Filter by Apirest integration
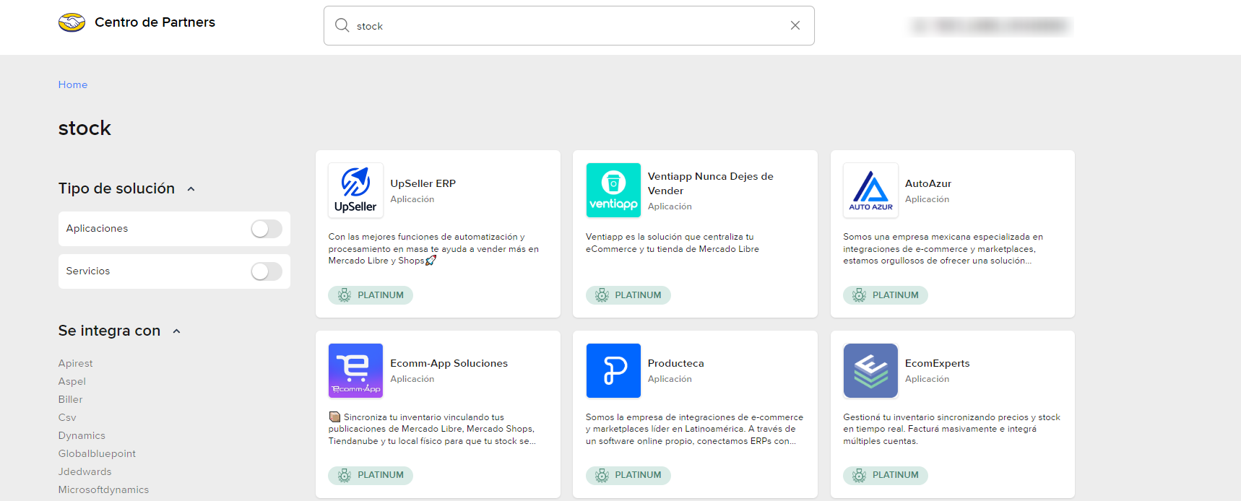Image resolution: width=1241 pixels, height=501 pixels. point(75,363)
